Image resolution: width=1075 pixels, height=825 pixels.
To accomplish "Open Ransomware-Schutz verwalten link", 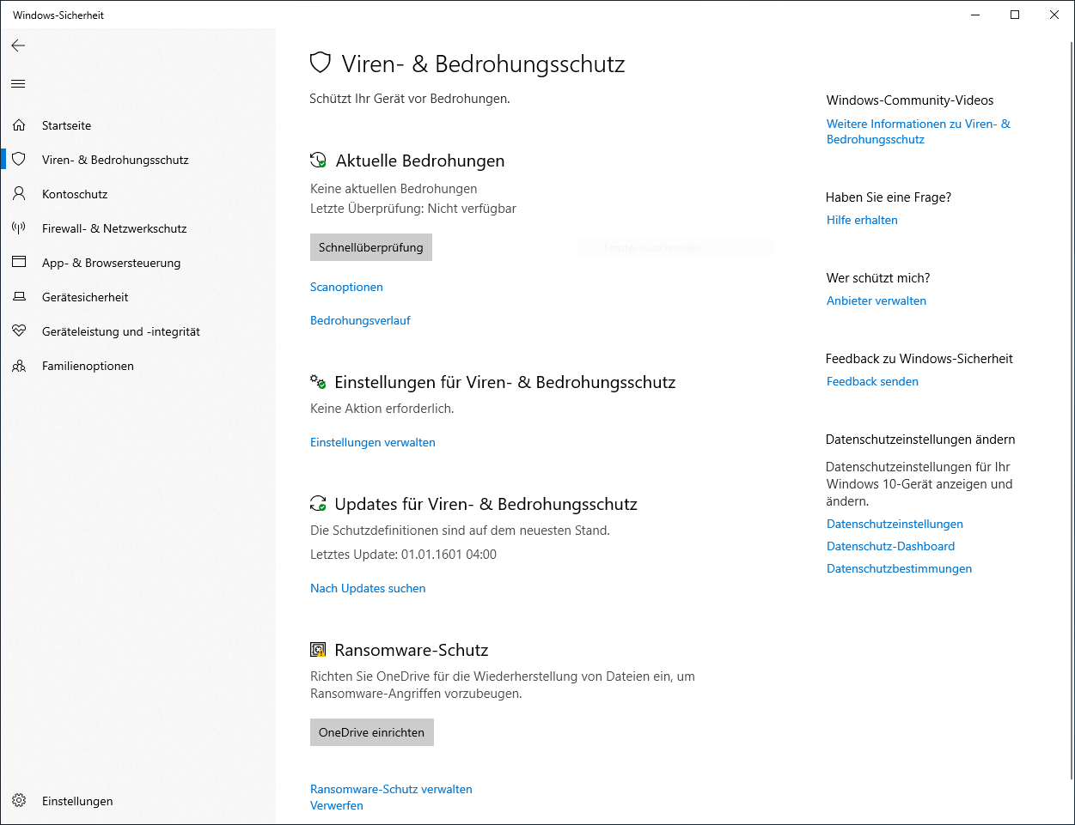I will click(391, 789).
